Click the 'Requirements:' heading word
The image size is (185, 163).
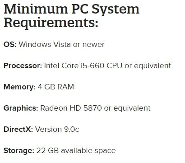pyautogui.click(x=51, y=23)
